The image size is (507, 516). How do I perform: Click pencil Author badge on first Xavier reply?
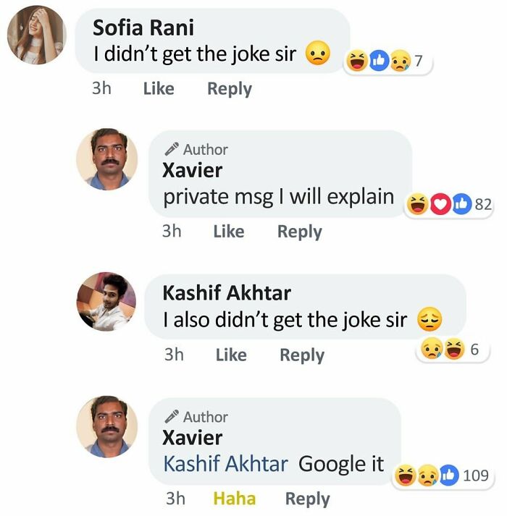[x=196, y=150]
